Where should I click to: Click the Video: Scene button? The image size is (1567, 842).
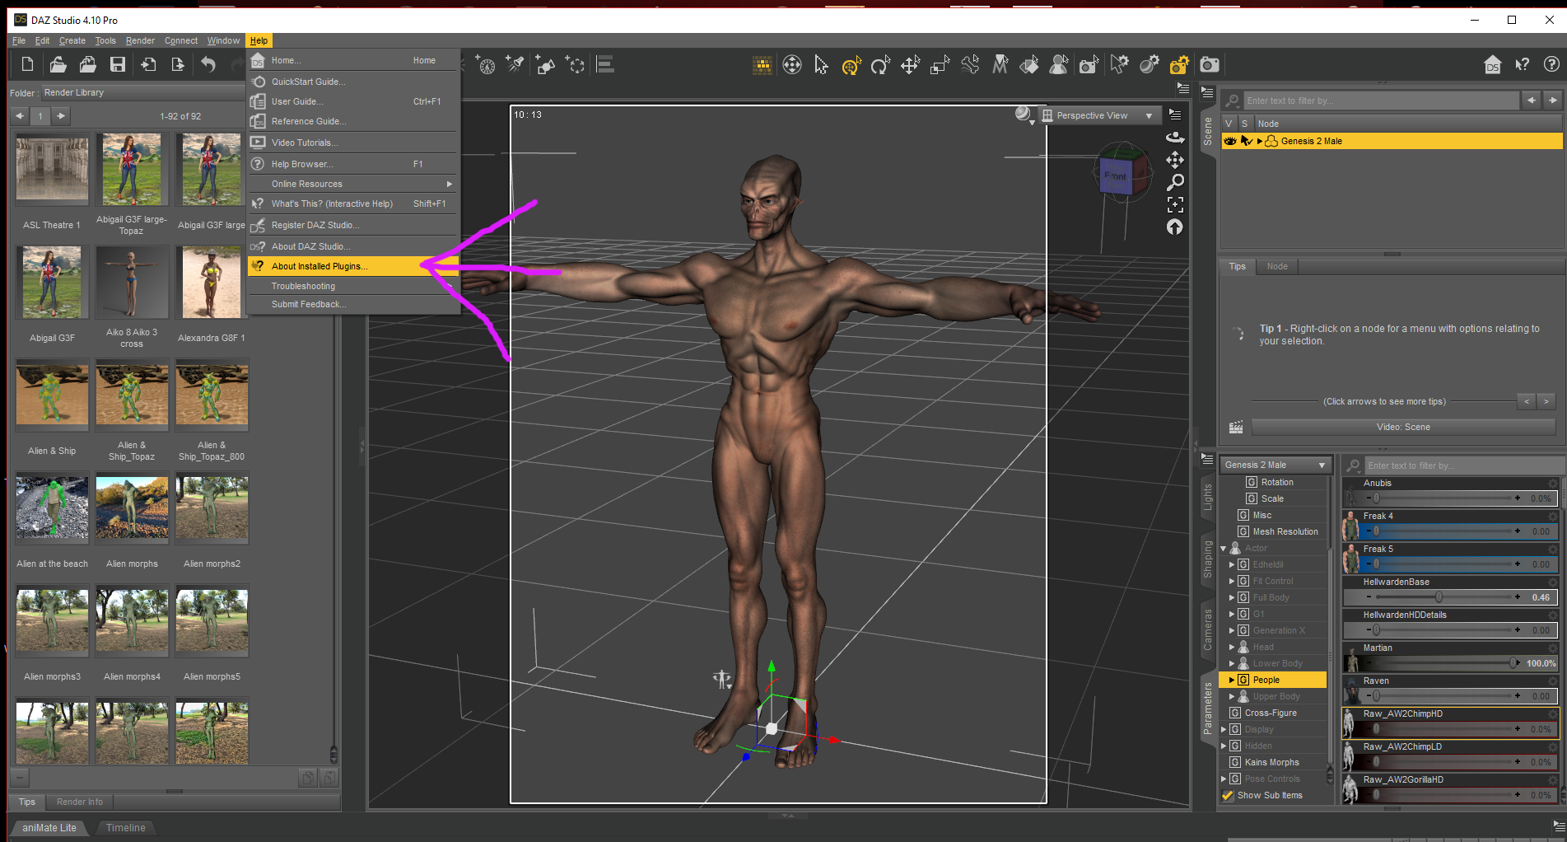click(x=1403, y=427)
